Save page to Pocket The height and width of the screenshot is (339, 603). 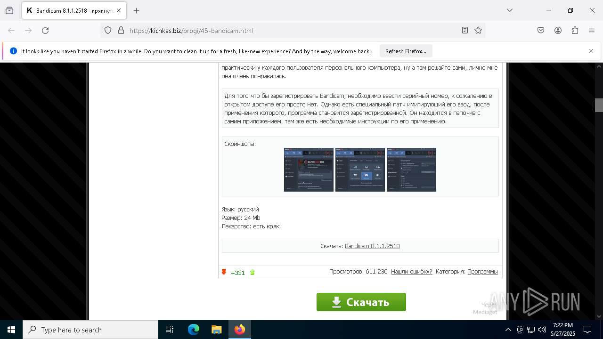tap(541, 30)
